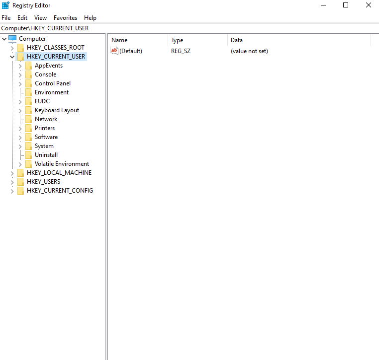
Task: Select the (Default) value name
Action: coord(131,51)
